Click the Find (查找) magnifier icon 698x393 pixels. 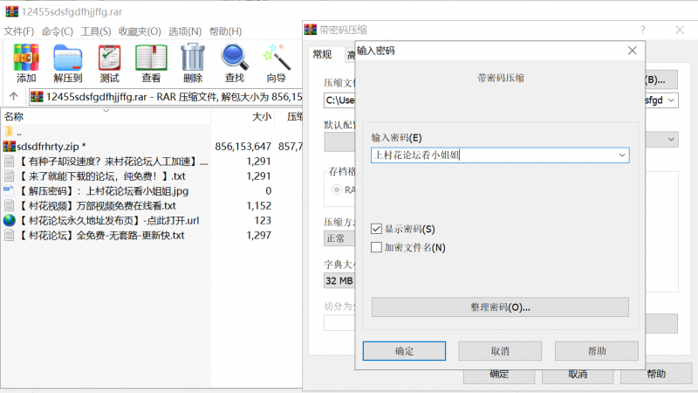(x=234, y=58)
